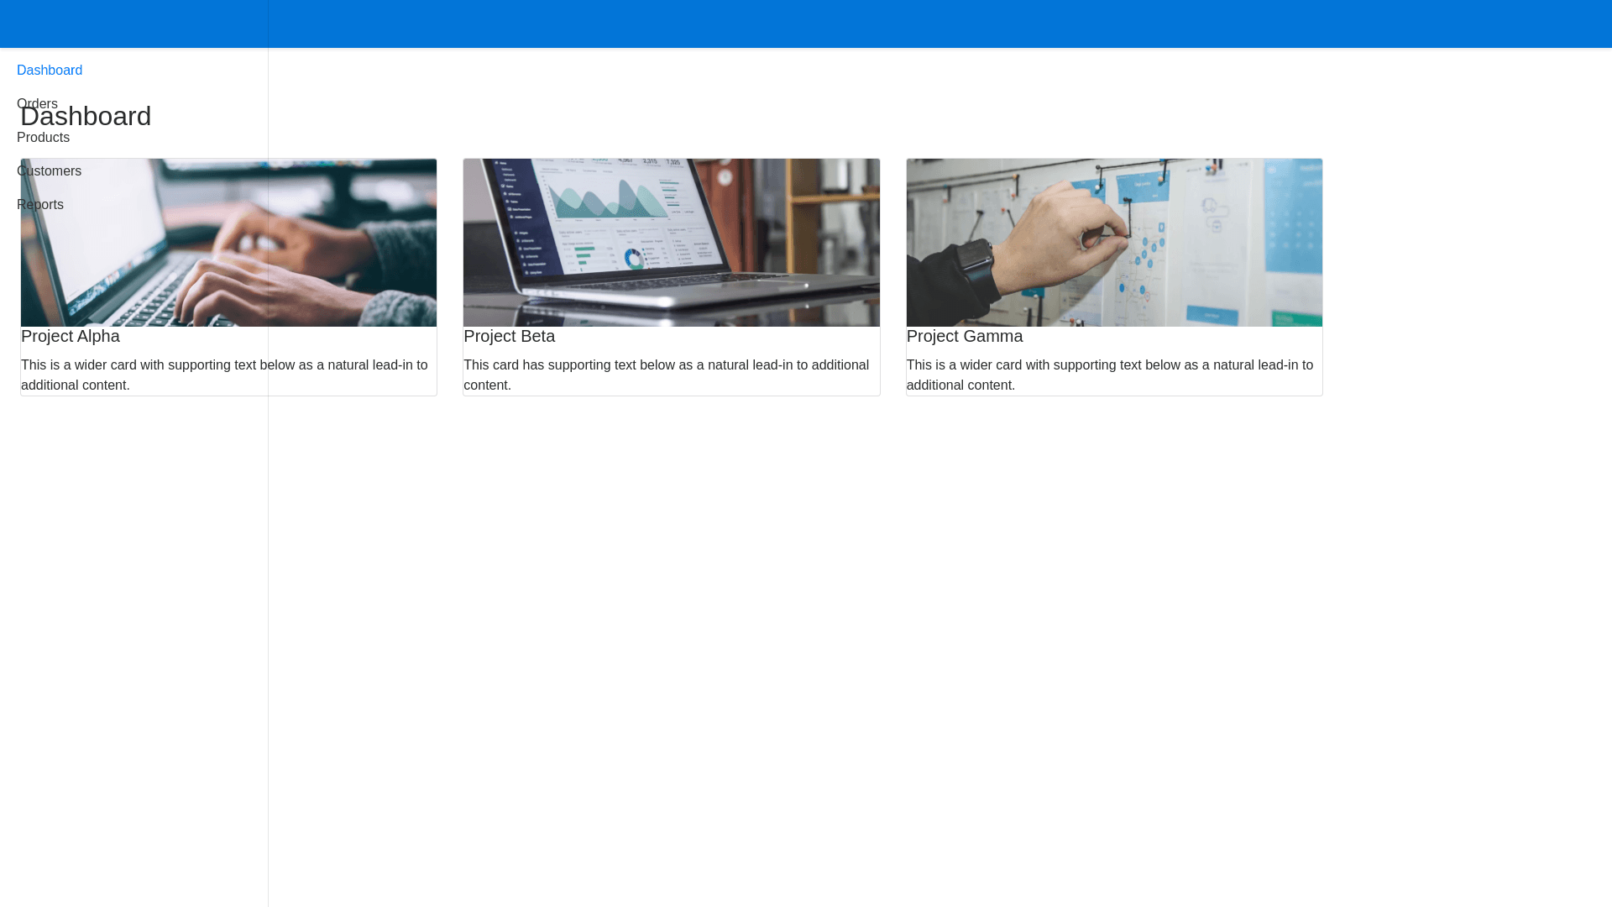This screenshot has height=907, width=1612.
Task: Open the Dashboard sidebar link
Action: click(50, 71)
